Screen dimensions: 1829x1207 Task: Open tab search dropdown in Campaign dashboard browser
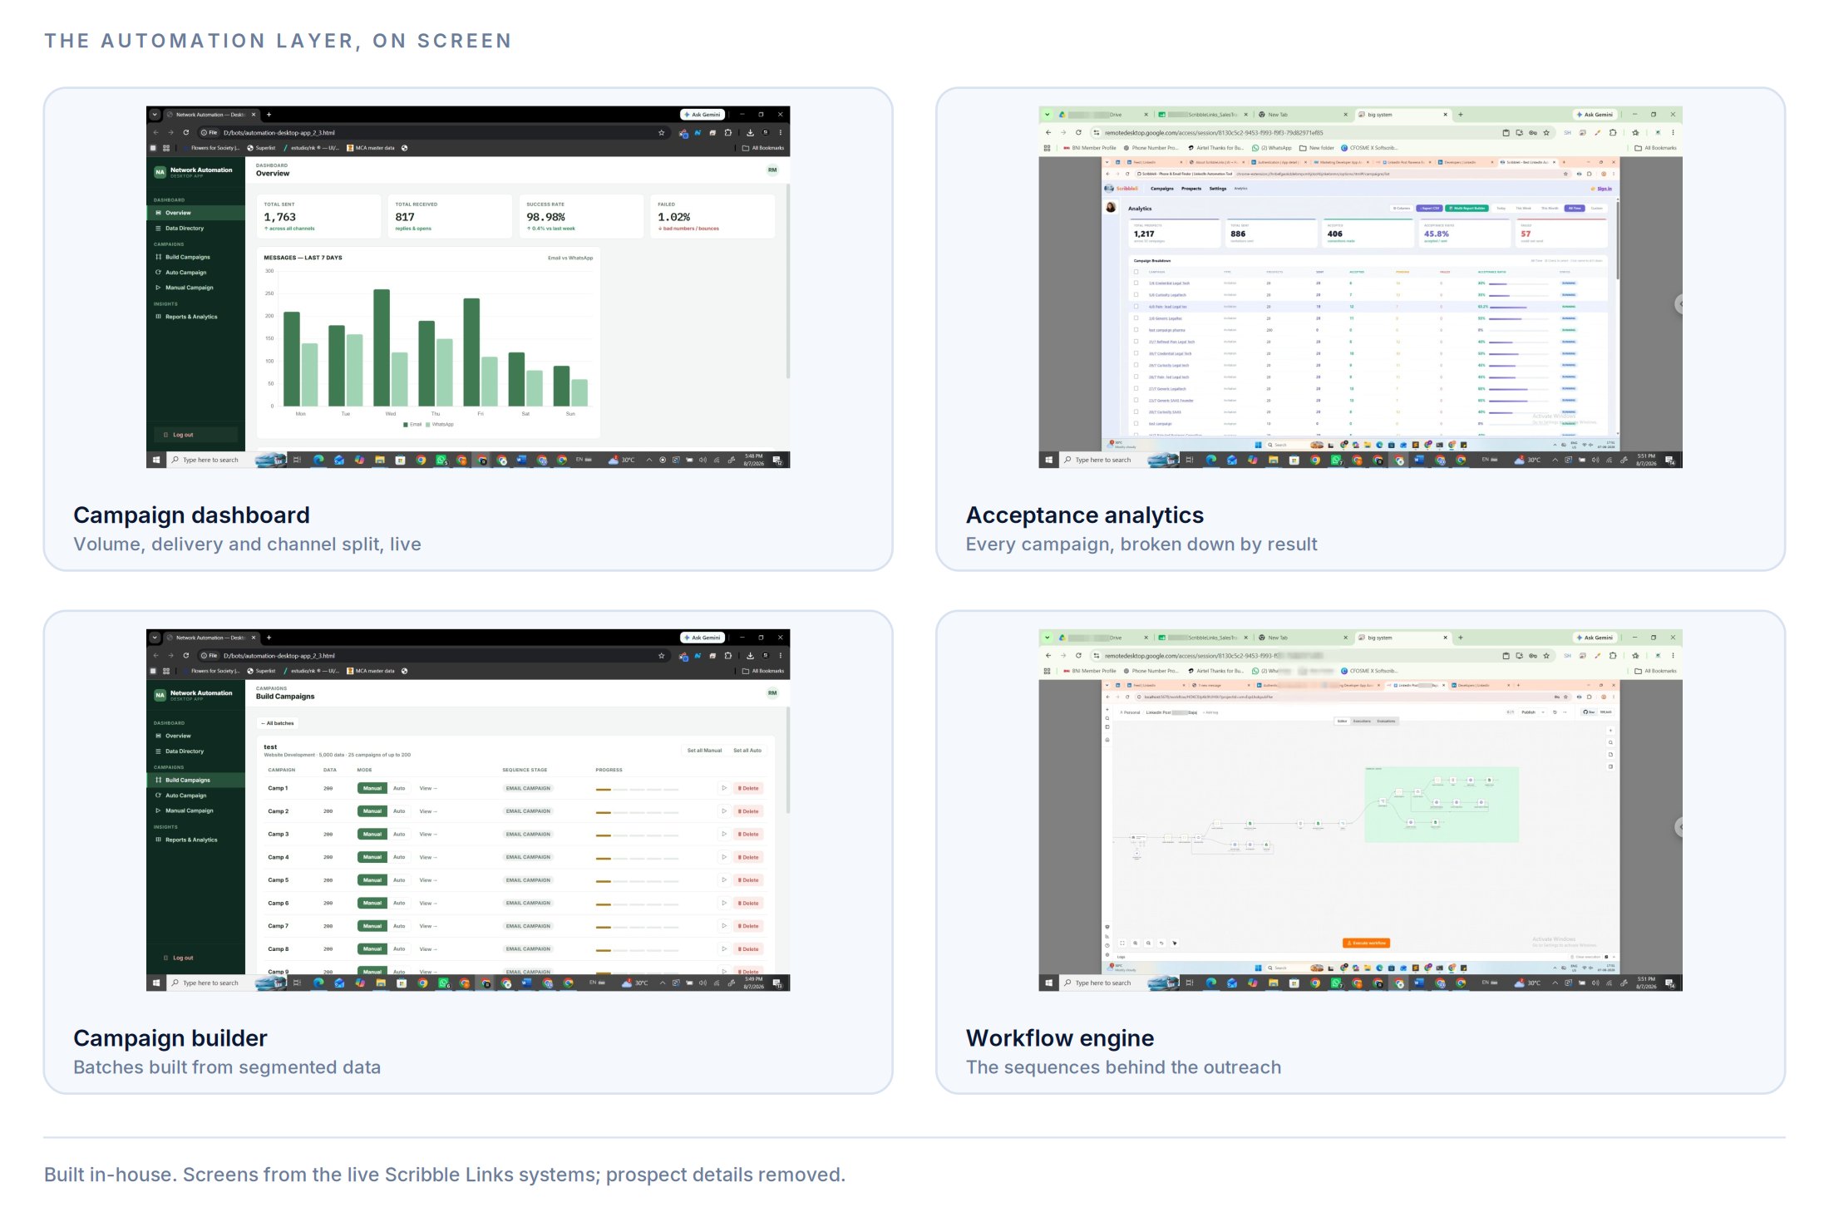[155, 115]
